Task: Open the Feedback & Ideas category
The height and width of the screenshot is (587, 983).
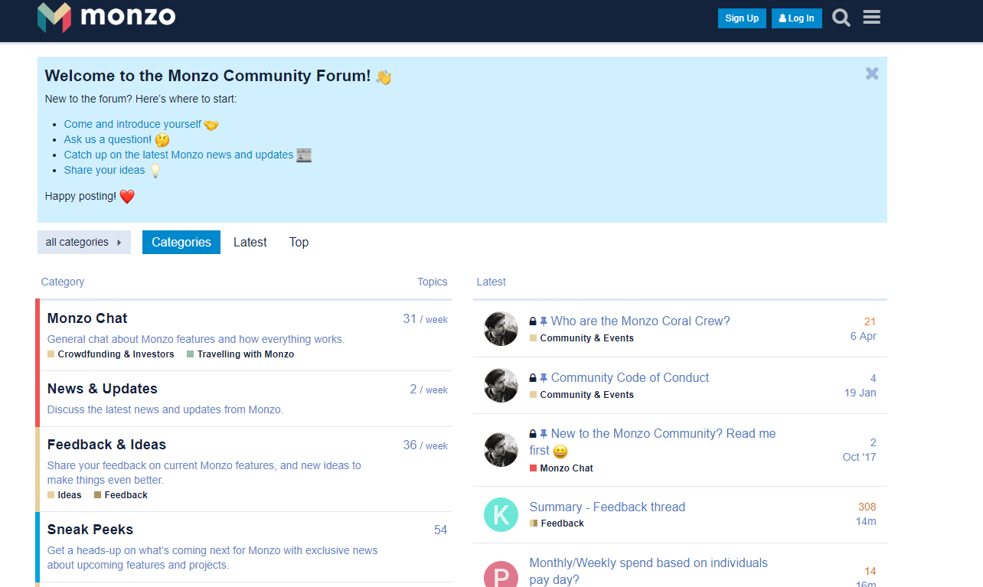Action: click(x=106, y=445)
